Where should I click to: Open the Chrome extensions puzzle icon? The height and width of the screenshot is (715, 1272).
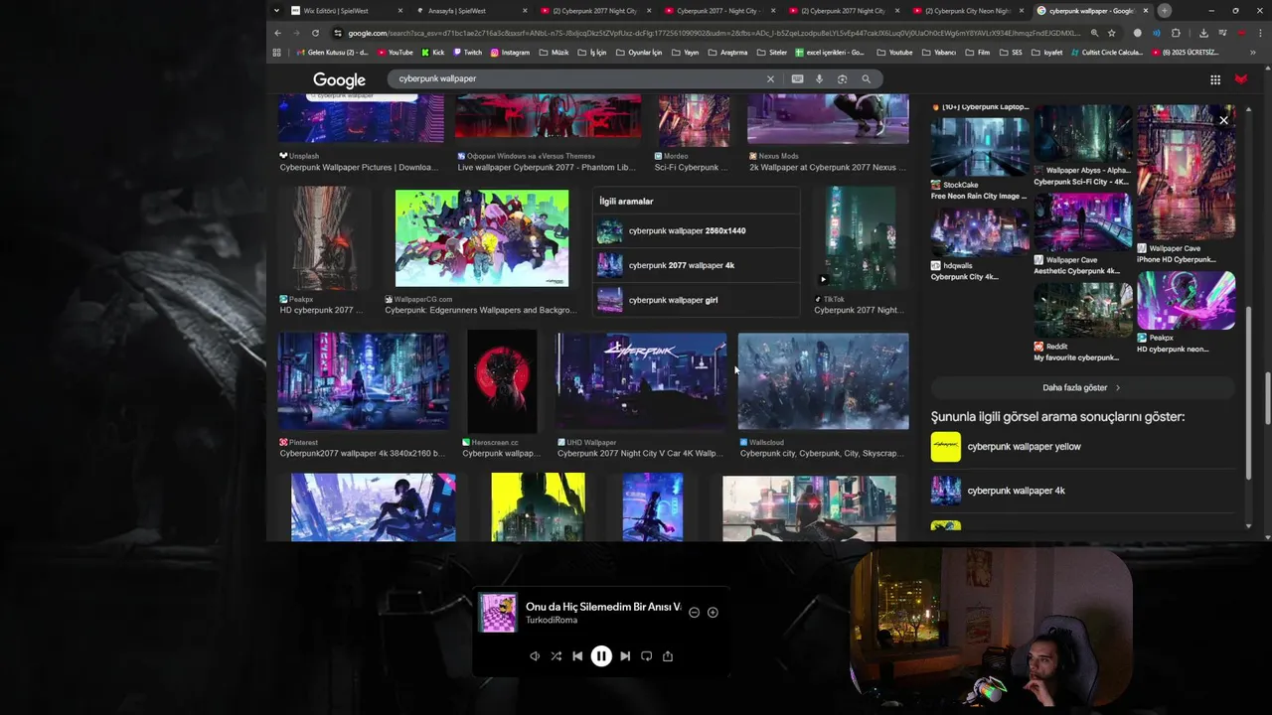1176,33
